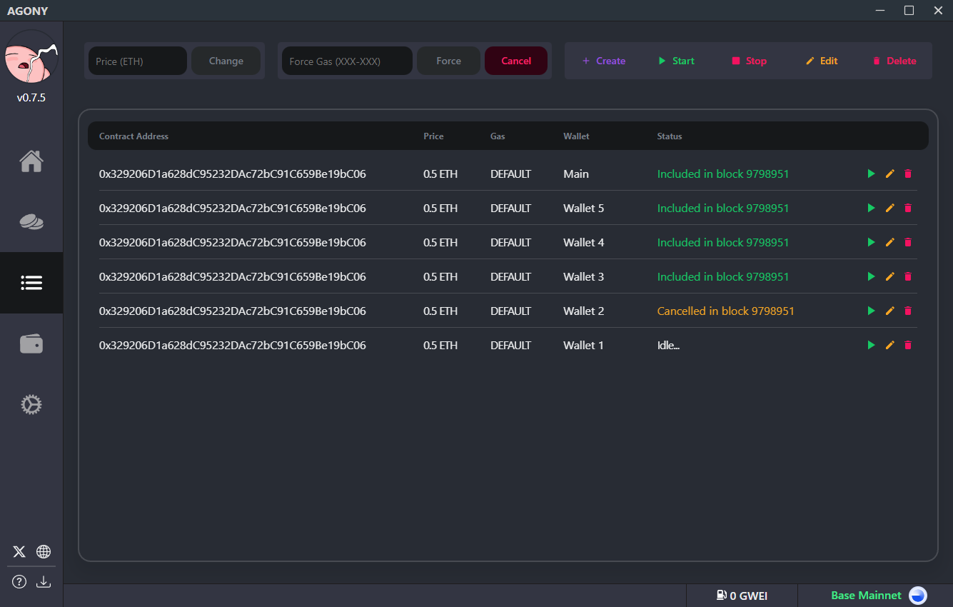Viewport: 953px width, 607px height.
Task: Click Stop in the top toolbar
Action: click(x=749, y=61)
